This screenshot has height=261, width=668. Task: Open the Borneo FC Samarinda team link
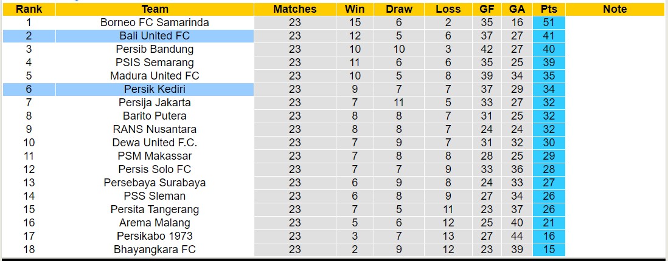(155, 22)
